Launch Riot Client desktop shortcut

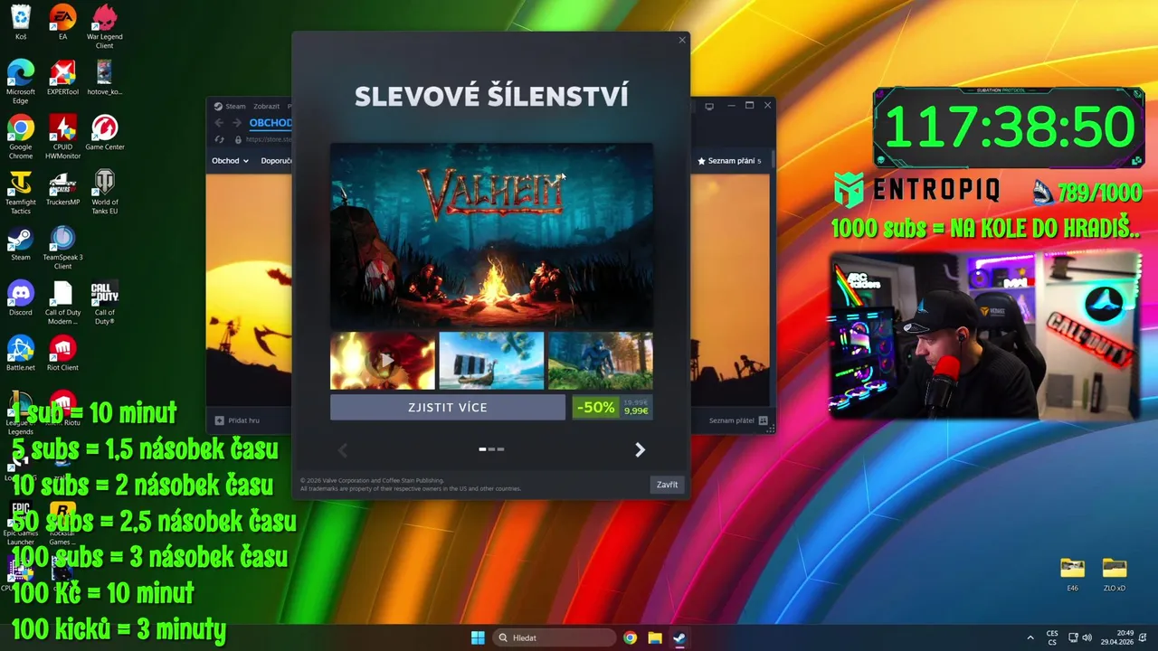click(62, 354)
